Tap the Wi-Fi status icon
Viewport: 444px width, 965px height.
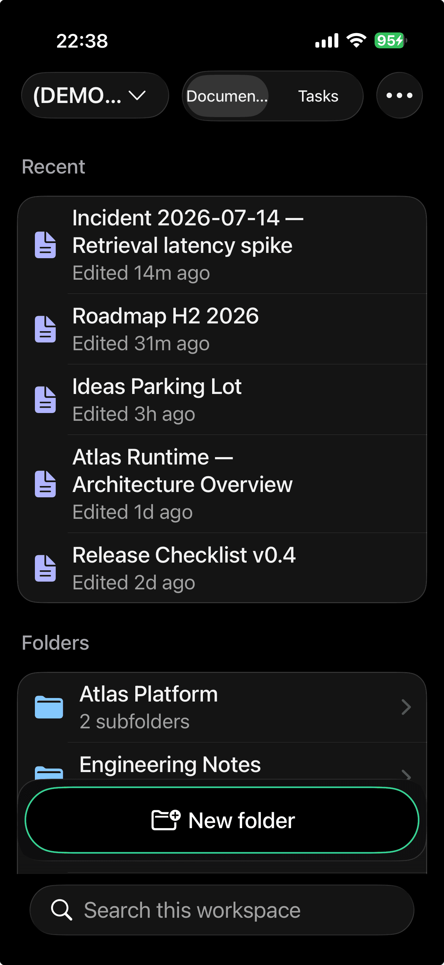pos(356,40)
